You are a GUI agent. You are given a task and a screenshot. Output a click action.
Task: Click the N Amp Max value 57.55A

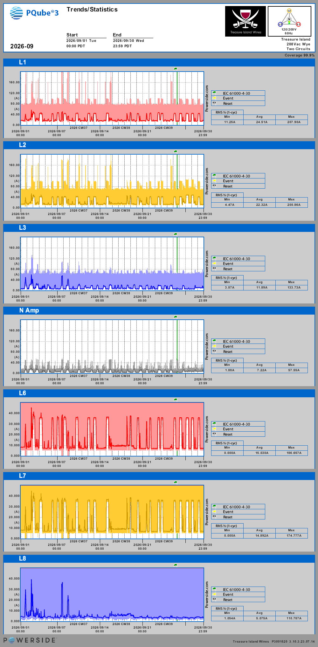294,370
